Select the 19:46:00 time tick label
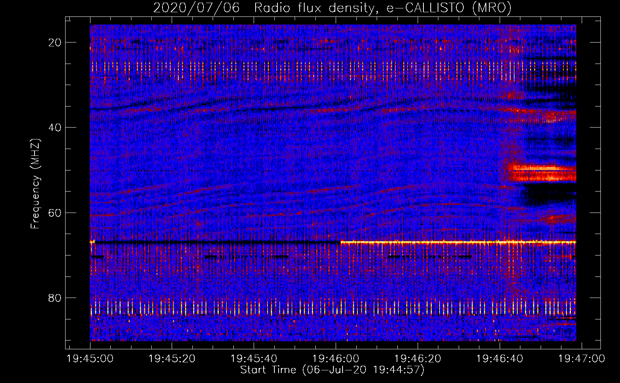 (336, 359)
